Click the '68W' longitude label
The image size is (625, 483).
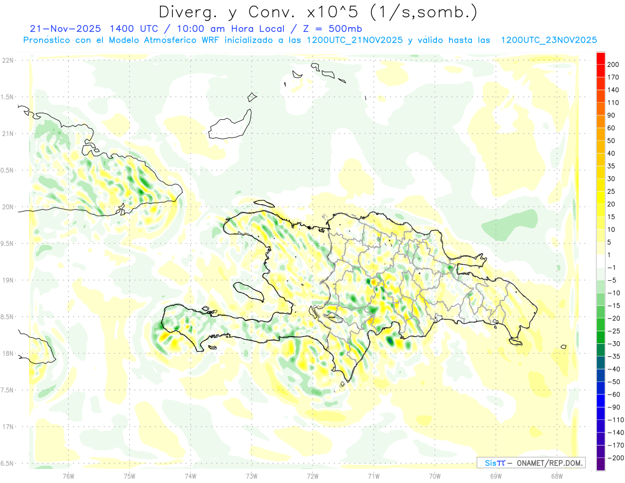[x=556, y=476]
